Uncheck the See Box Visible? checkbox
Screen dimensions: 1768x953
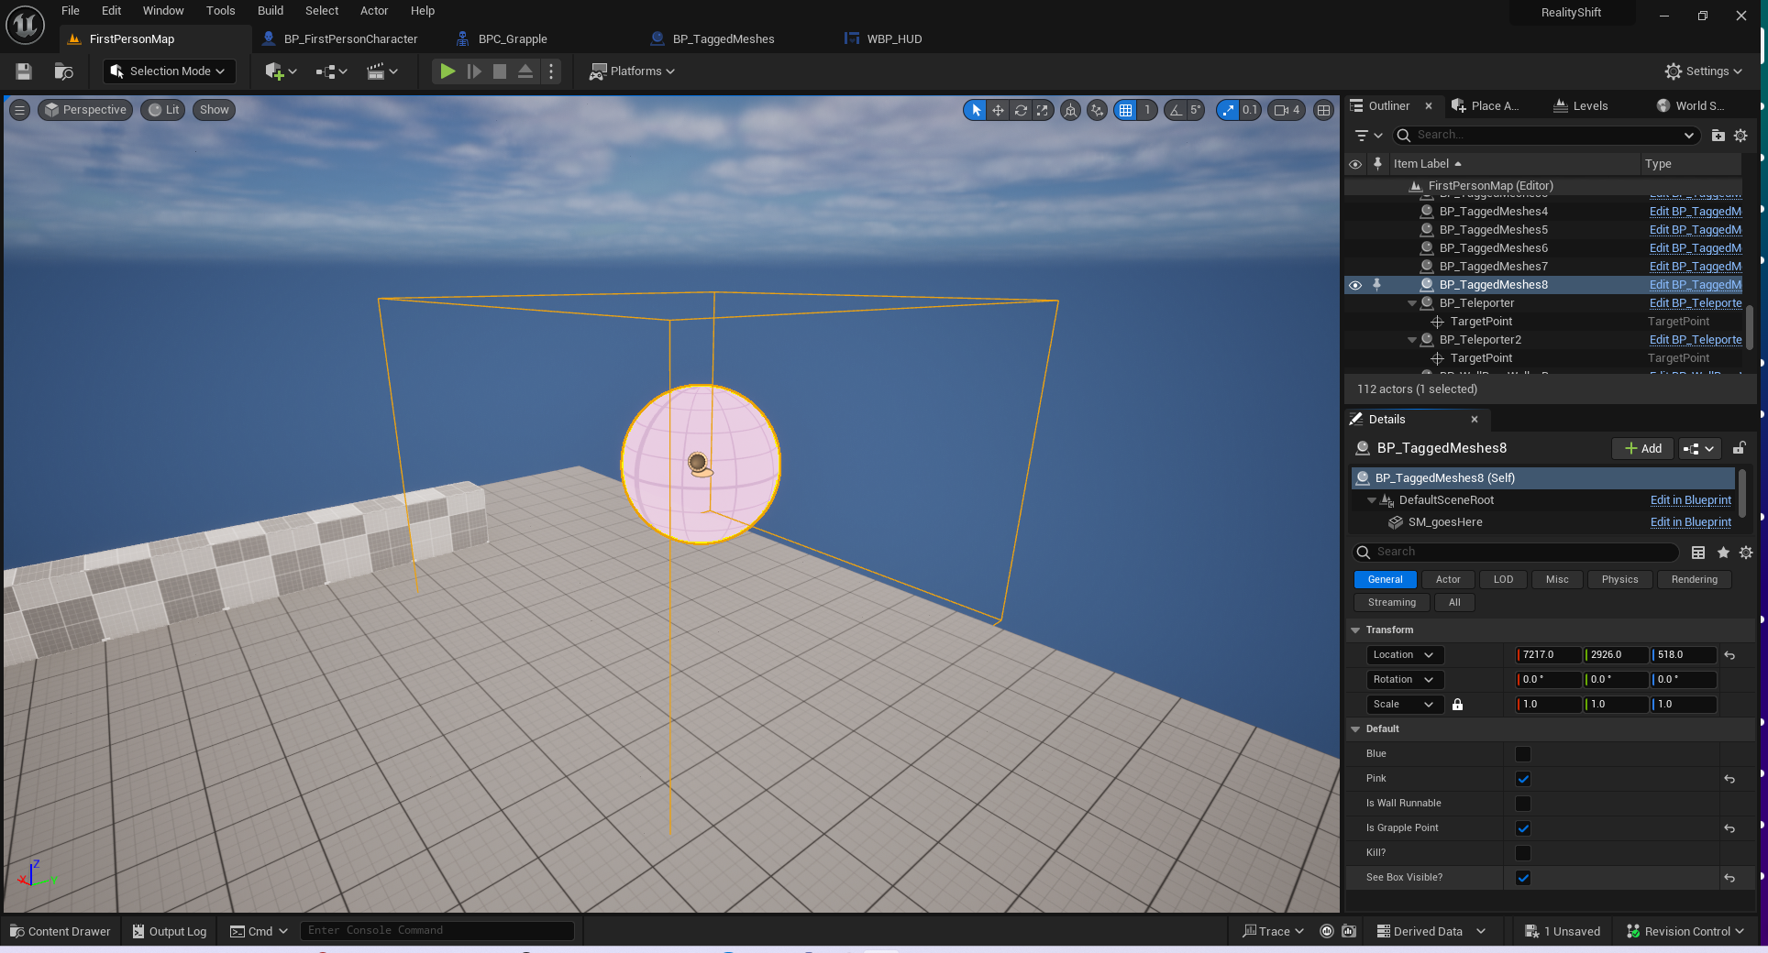[x=1523, y=878]
